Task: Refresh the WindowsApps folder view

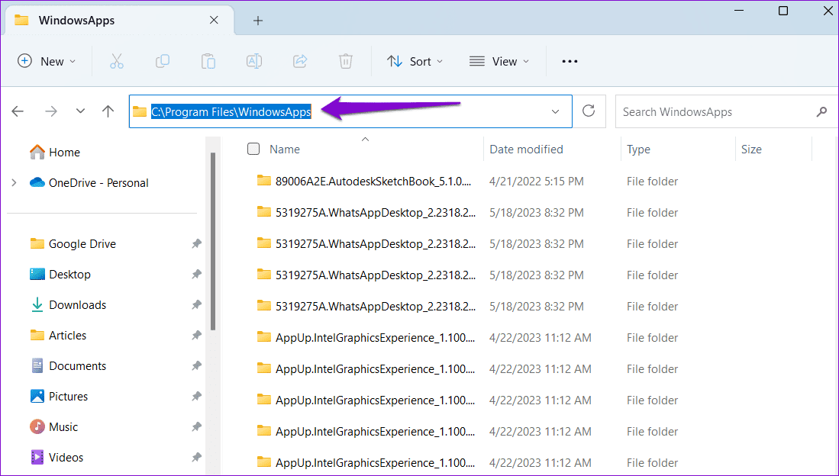Action: tap(589, 111)
